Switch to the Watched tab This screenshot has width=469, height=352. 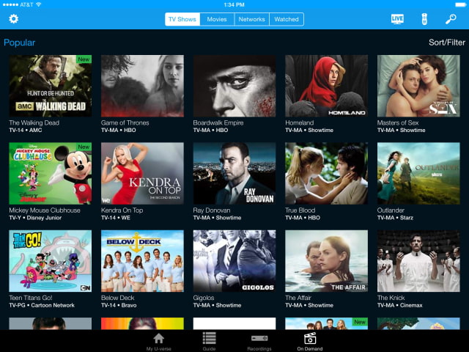click(x=287, y=19)
